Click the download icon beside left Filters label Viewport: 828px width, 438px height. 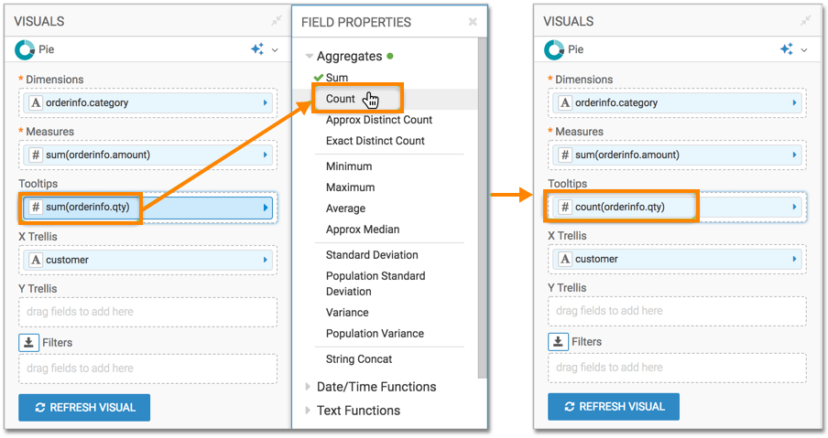(x=27, y=343)
